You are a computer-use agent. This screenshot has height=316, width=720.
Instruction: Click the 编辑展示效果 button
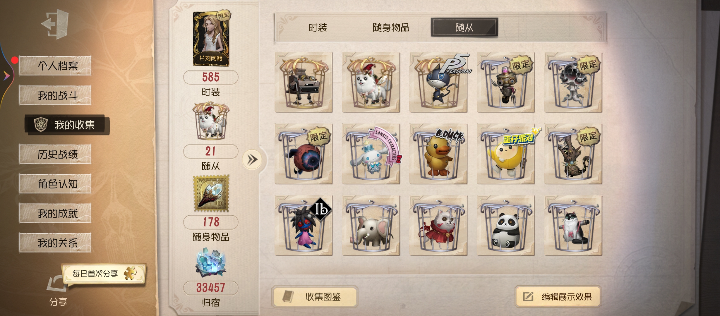tap(558, 297)
